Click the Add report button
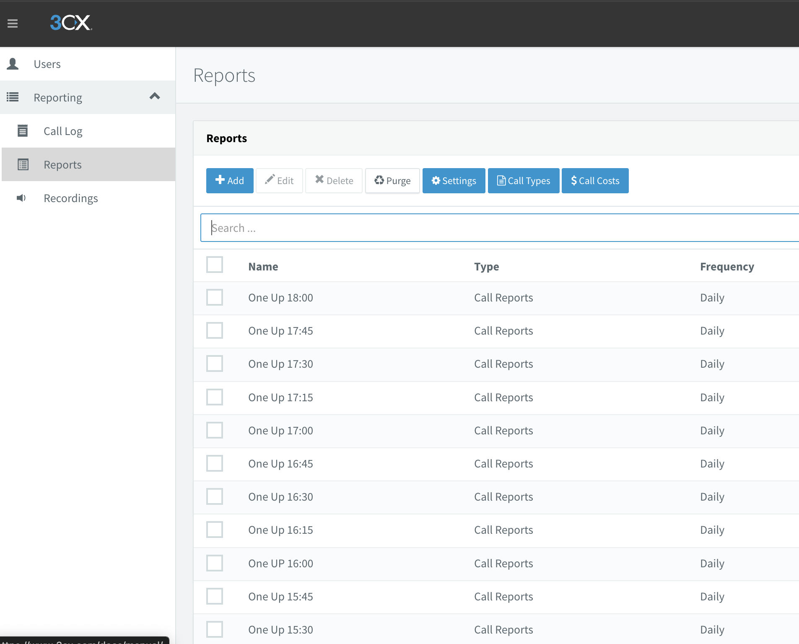Viewport: 799px width, 644px height. point(230,181)
